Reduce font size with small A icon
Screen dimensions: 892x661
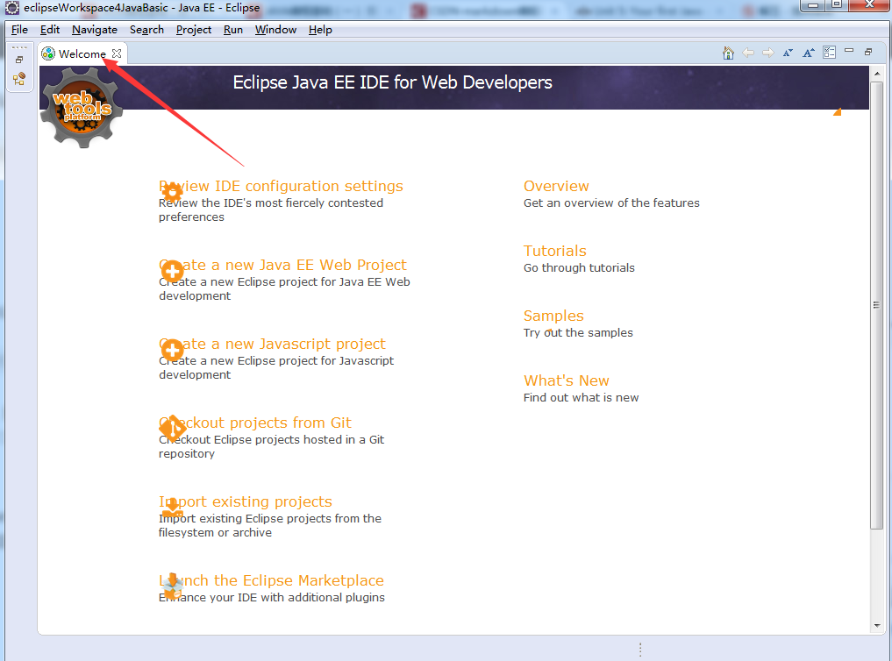point(788,53)
